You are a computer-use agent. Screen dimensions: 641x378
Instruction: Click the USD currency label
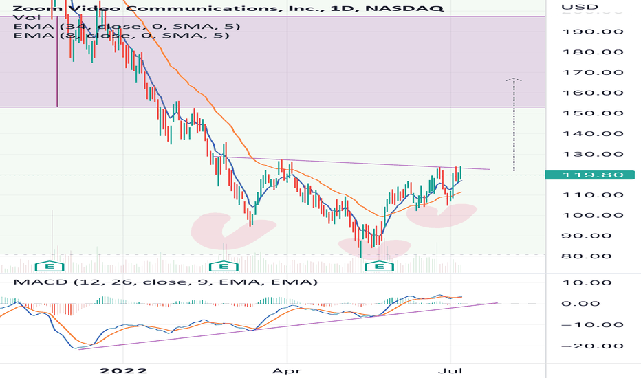coord(580,7)
